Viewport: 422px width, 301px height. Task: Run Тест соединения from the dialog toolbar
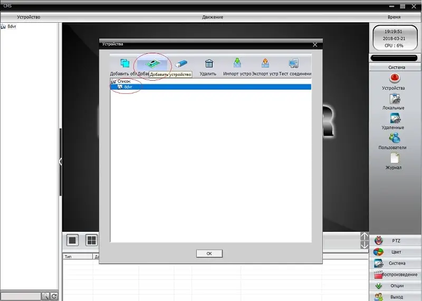coord(294,64)
